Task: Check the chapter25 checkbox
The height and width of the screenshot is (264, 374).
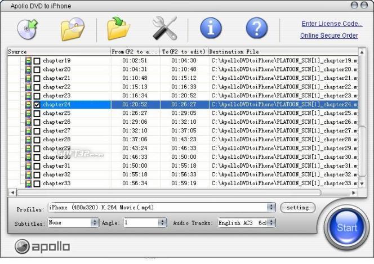Action: pos(37,114)
